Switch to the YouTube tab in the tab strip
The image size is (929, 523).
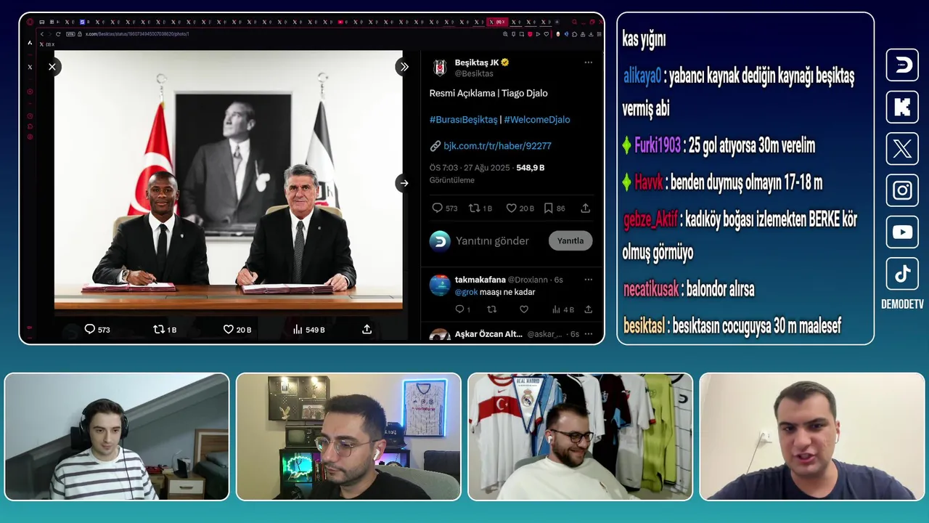[x=340, y=22]
